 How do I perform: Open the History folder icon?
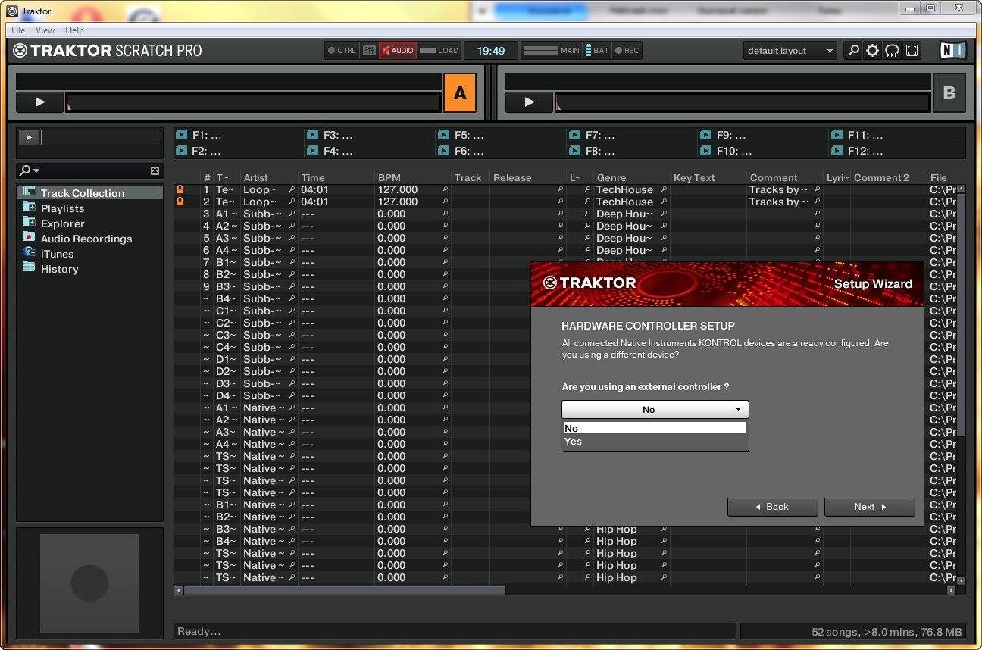point(29,268)
